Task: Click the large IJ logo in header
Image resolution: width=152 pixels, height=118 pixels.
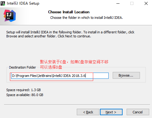Action: (10, 16)
